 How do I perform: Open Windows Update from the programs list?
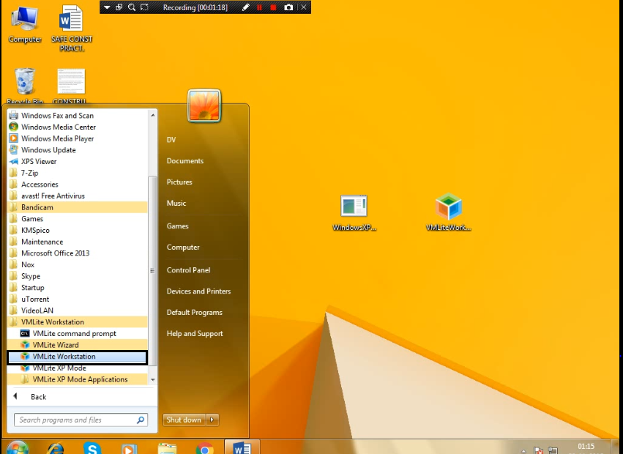(x=78, y=150)
